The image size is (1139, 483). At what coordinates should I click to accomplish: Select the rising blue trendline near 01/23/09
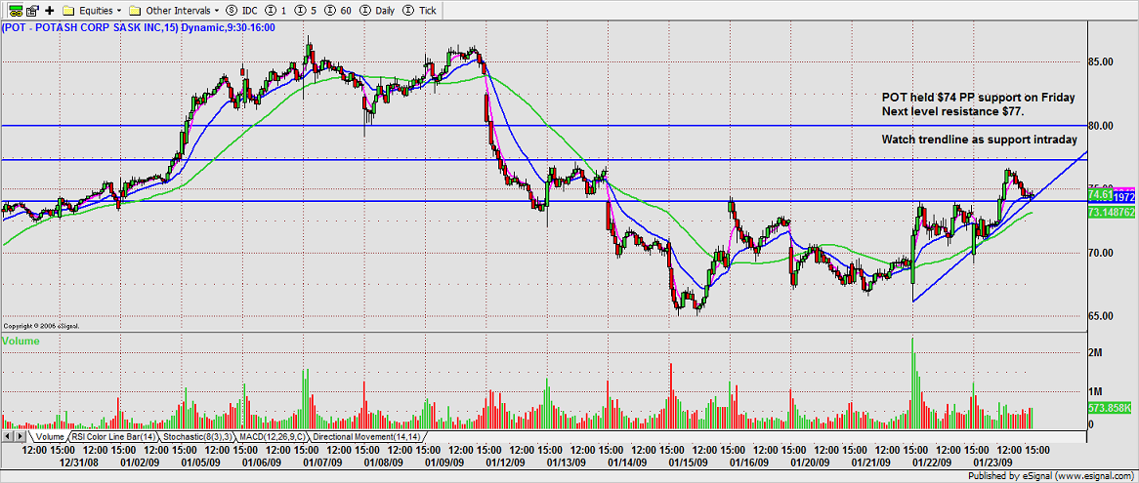(x=1002, y=224)
